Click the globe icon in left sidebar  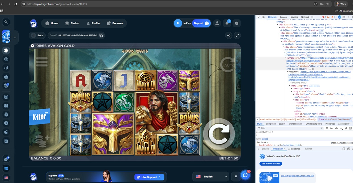[6, 59]
